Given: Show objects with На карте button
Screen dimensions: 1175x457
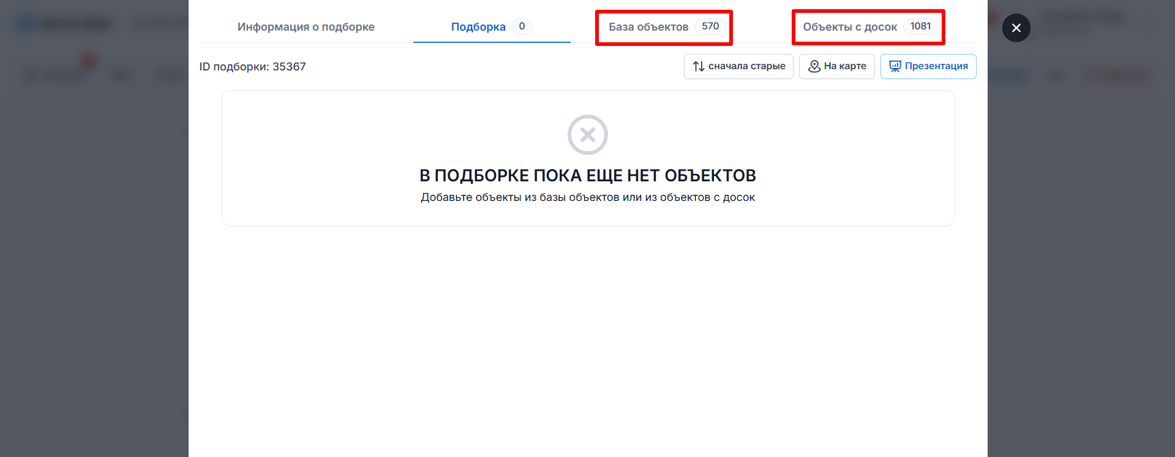Looking at the screenshot, I should pos(844,66).
